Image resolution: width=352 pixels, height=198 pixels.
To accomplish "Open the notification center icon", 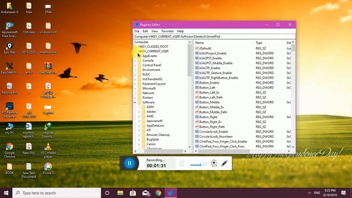I will point(343,193).
